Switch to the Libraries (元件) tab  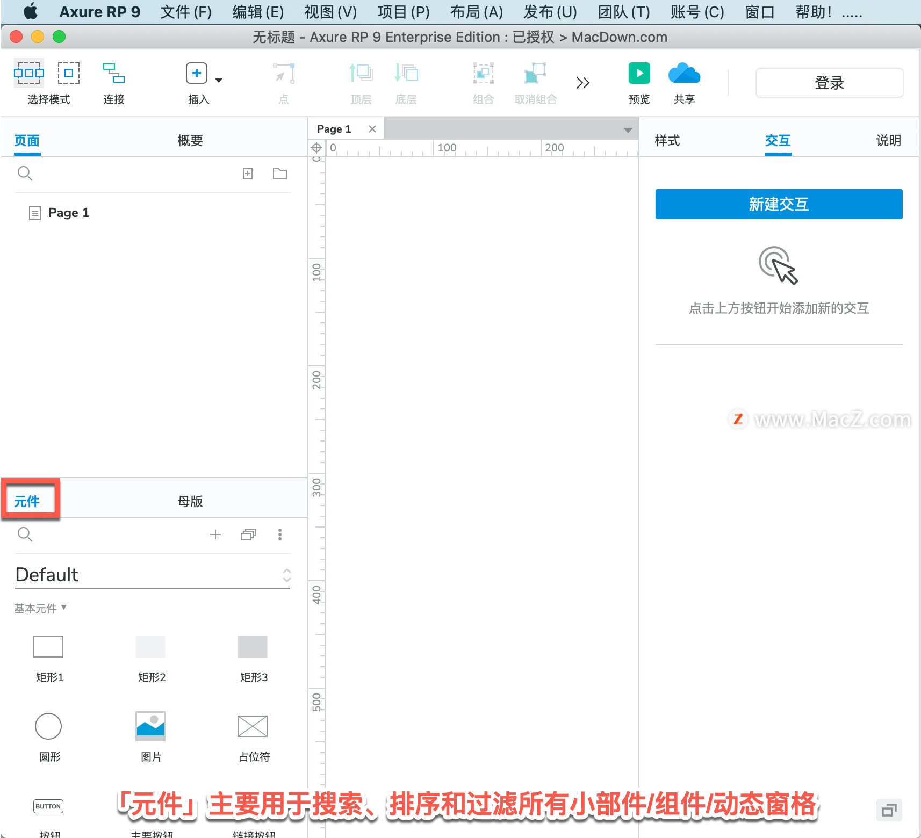coord(27,502)
